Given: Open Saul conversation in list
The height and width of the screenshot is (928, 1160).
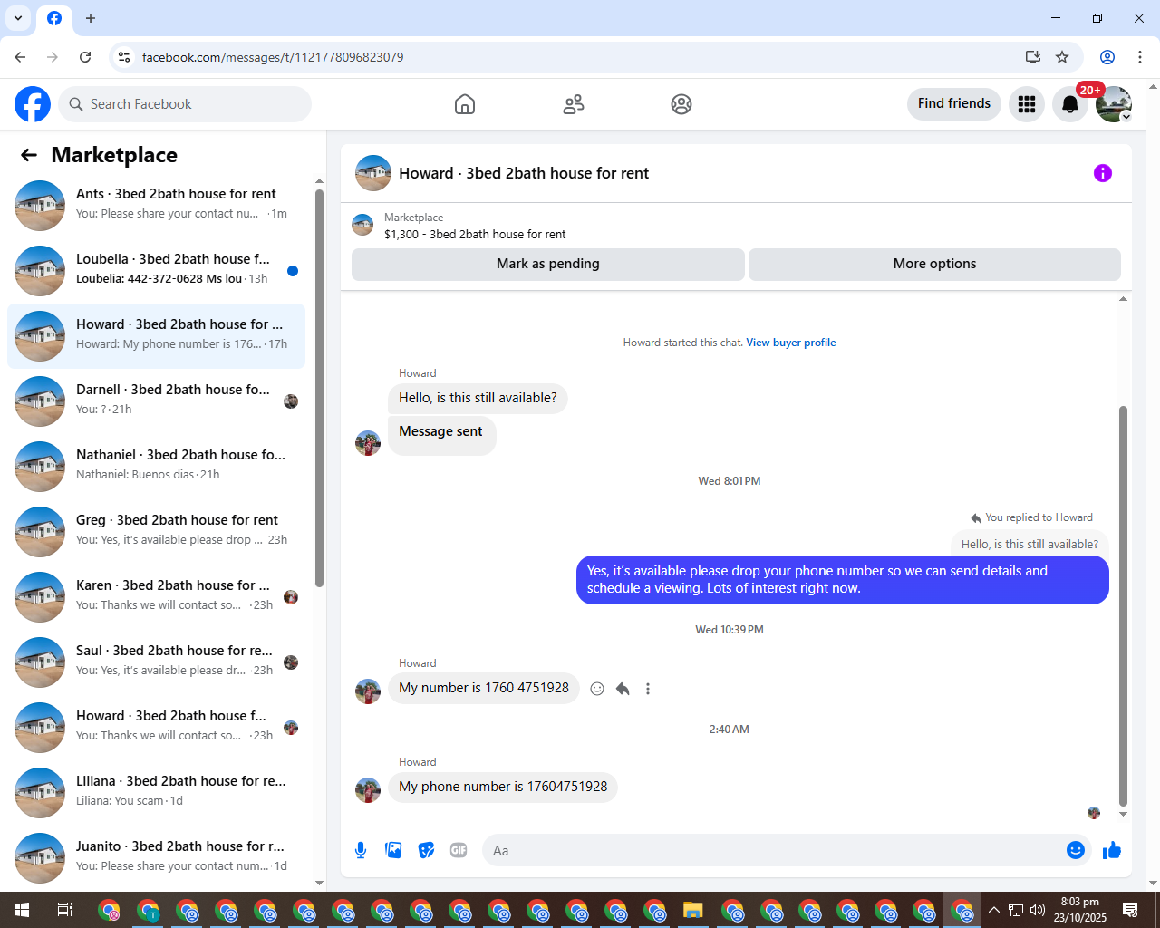Looking at the screenshot, I should [x=156, y=662].
